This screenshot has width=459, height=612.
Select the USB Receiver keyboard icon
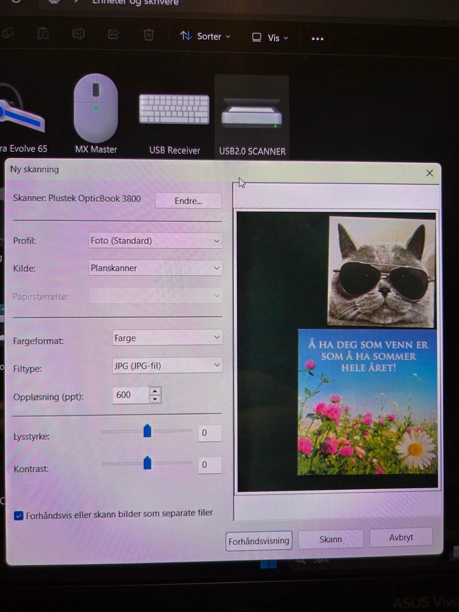174,109
